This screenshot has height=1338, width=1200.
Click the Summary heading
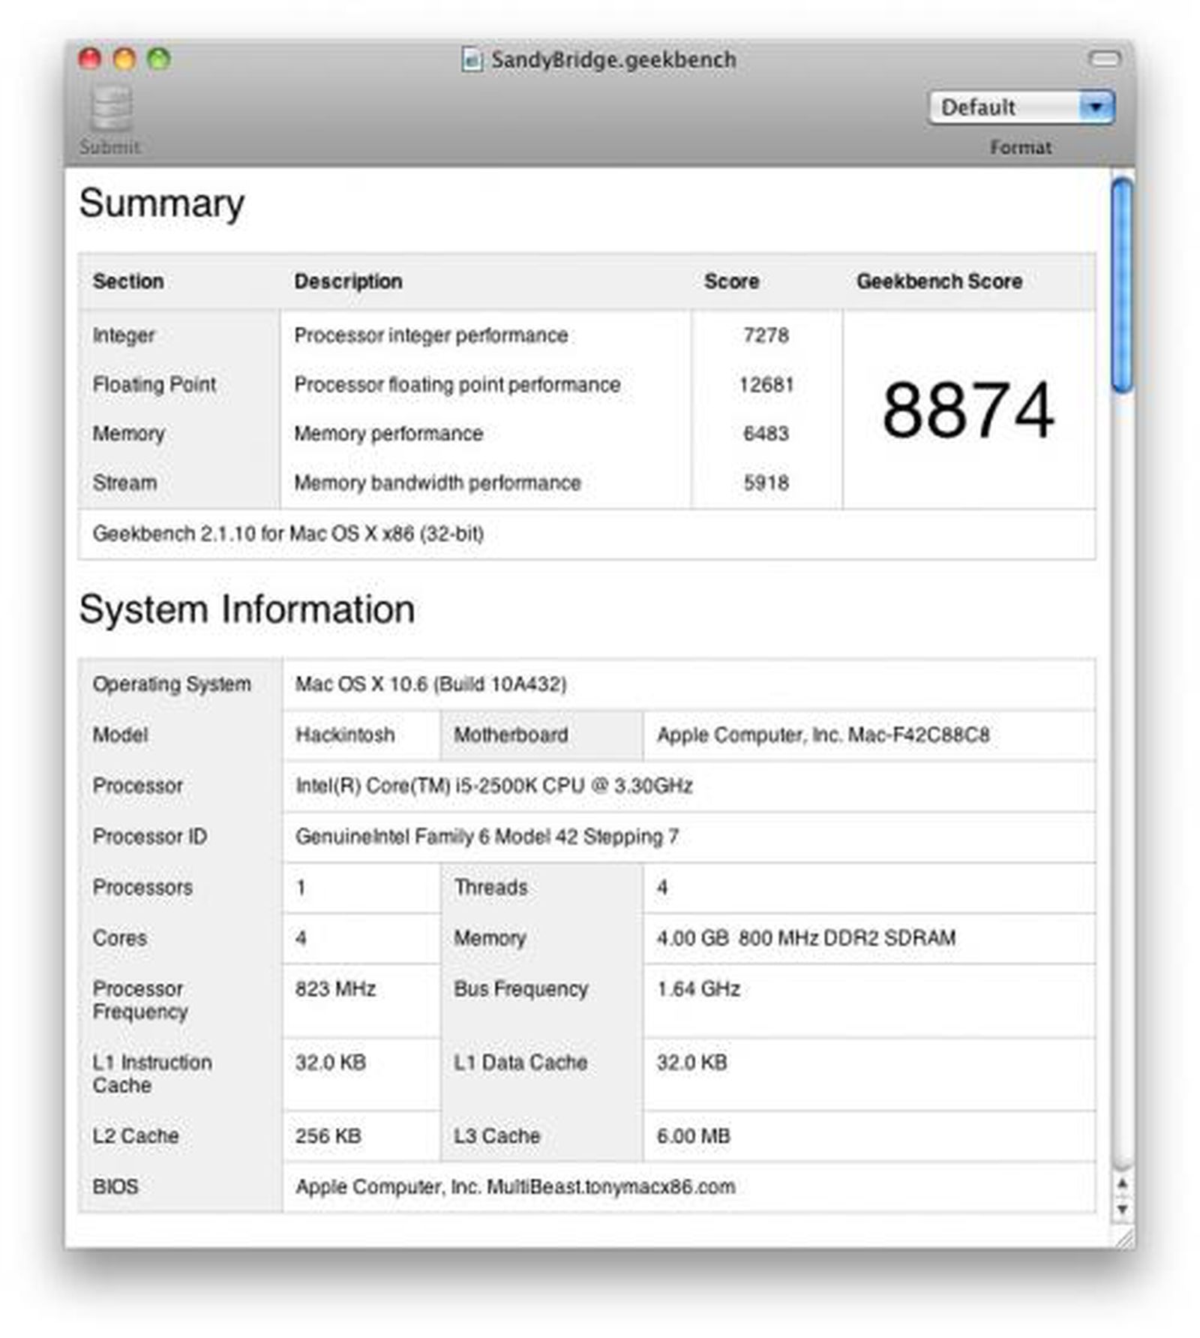coord(162,203)
